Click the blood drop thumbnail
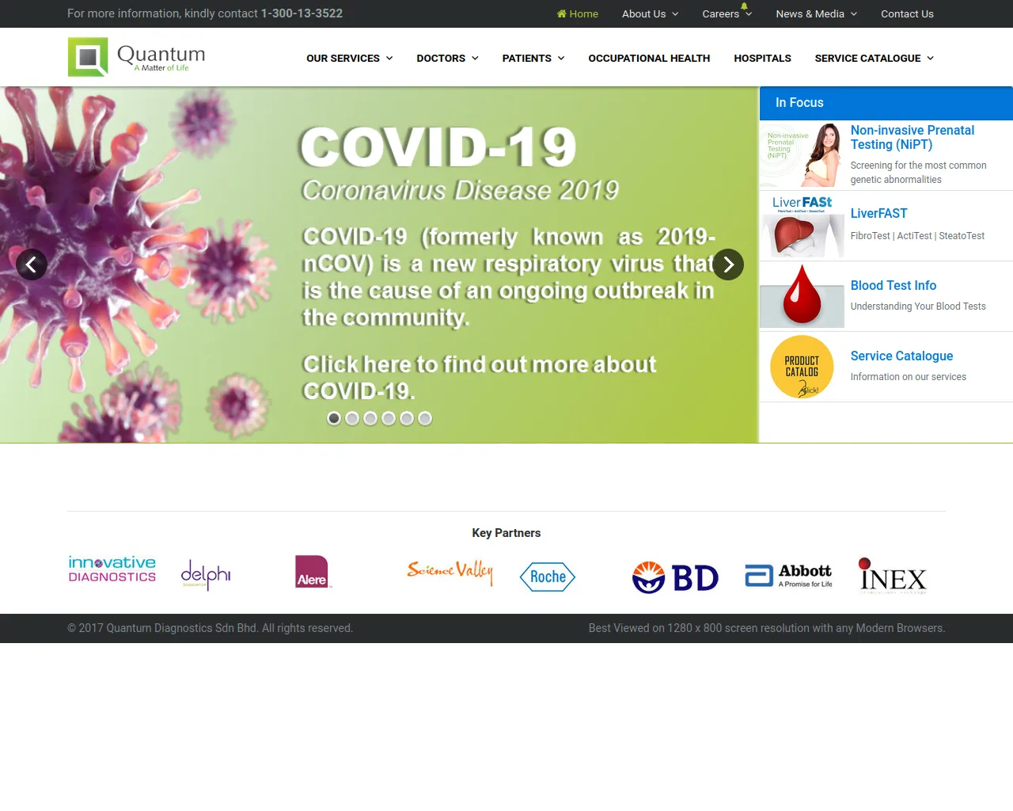Viewport: 1013px width, 811px height. click(x=802, y=296)
